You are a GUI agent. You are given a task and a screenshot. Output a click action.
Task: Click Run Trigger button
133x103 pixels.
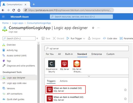74,38
